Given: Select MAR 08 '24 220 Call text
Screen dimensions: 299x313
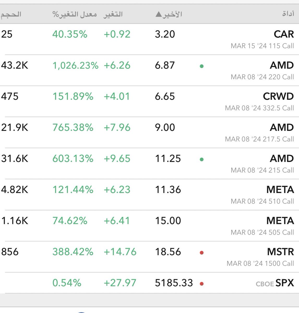Looking at the screenshot, I should 262,77.
